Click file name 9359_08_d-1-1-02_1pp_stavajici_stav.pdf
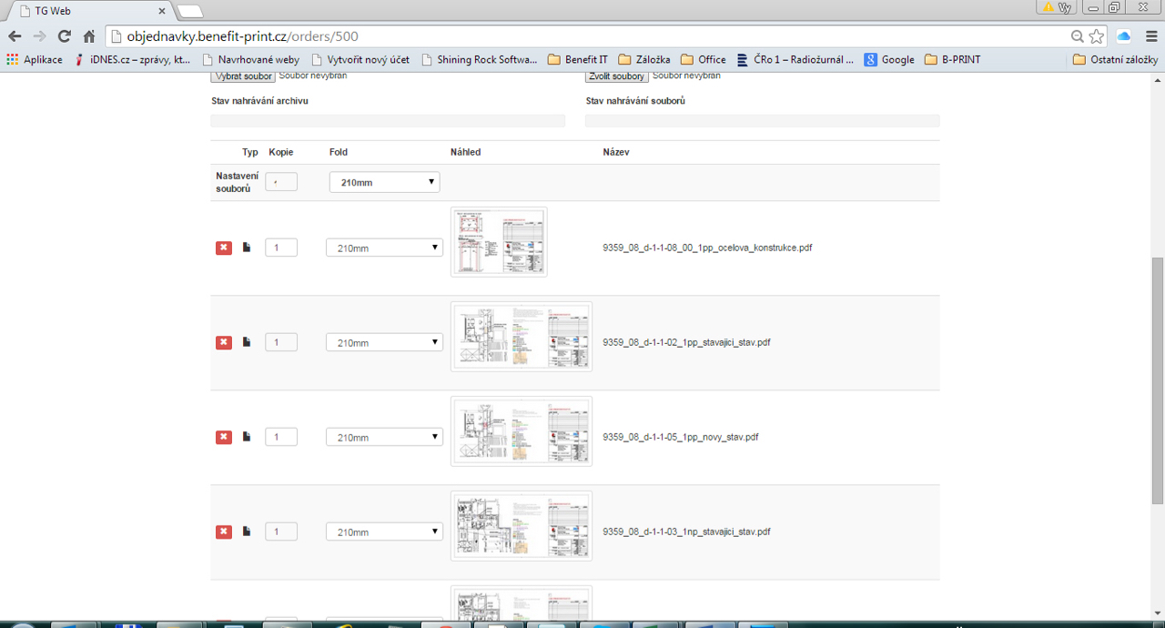The width and height of the screenshot is (1165, 628). click(686, 342)
